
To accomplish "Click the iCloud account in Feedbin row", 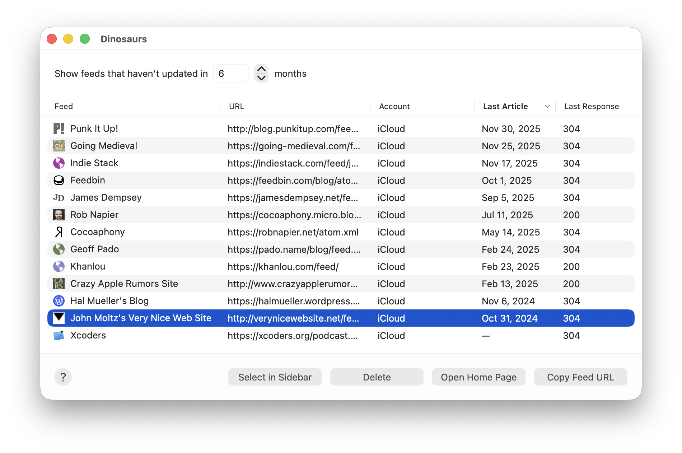I will pyautogui.click(x=391, y=180).
